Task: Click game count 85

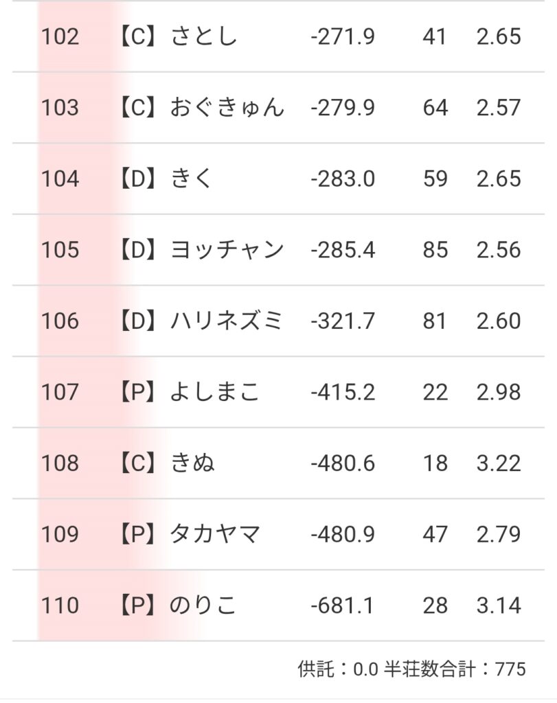Action: [435, 250]
